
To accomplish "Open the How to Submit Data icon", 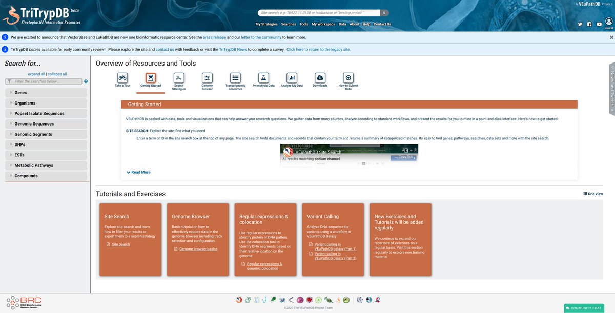I will click(x=348, y=78).
